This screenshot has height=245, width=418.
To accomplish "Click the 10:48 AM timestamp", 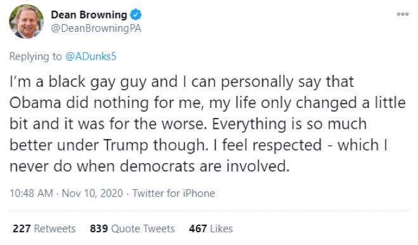I will 32,193.
